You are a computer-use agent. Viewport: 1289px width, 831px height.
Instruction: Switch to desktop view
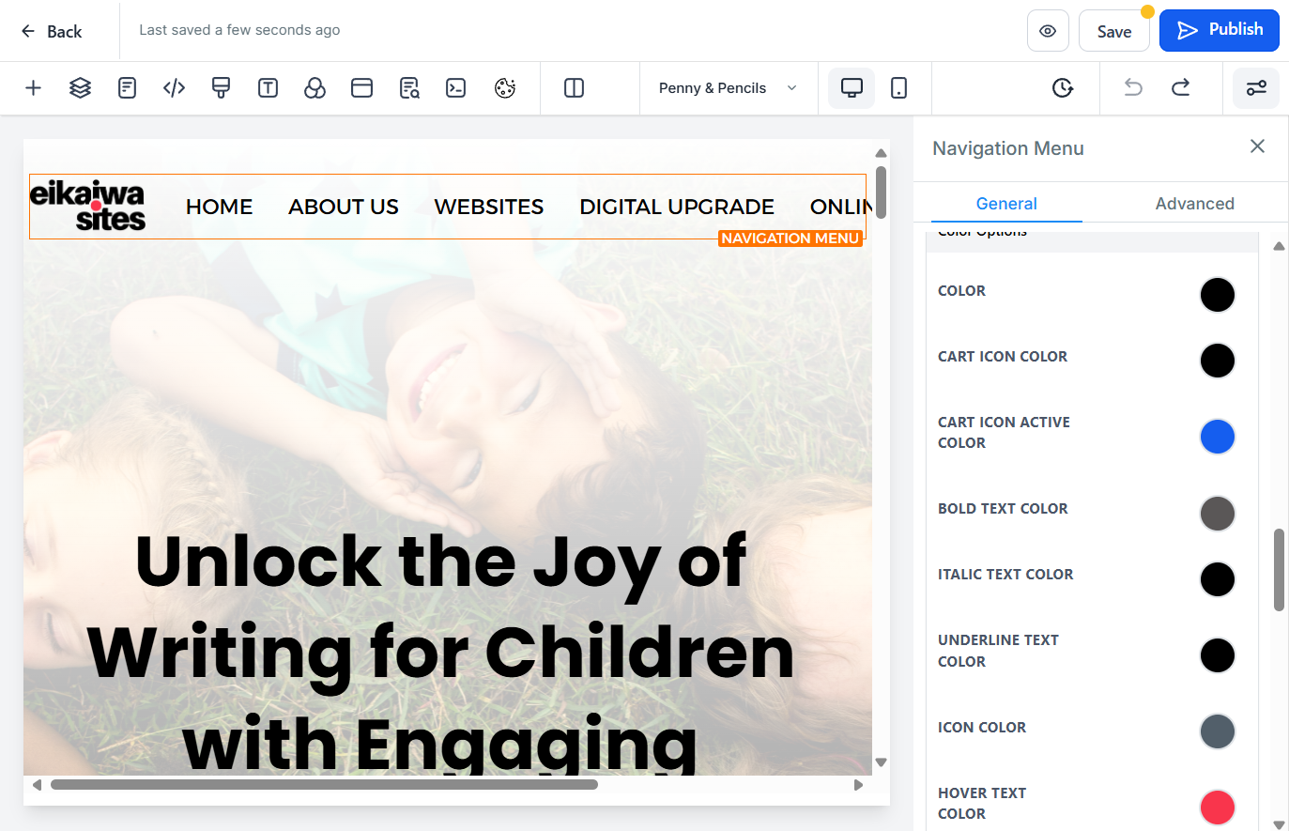click(852, 88)
